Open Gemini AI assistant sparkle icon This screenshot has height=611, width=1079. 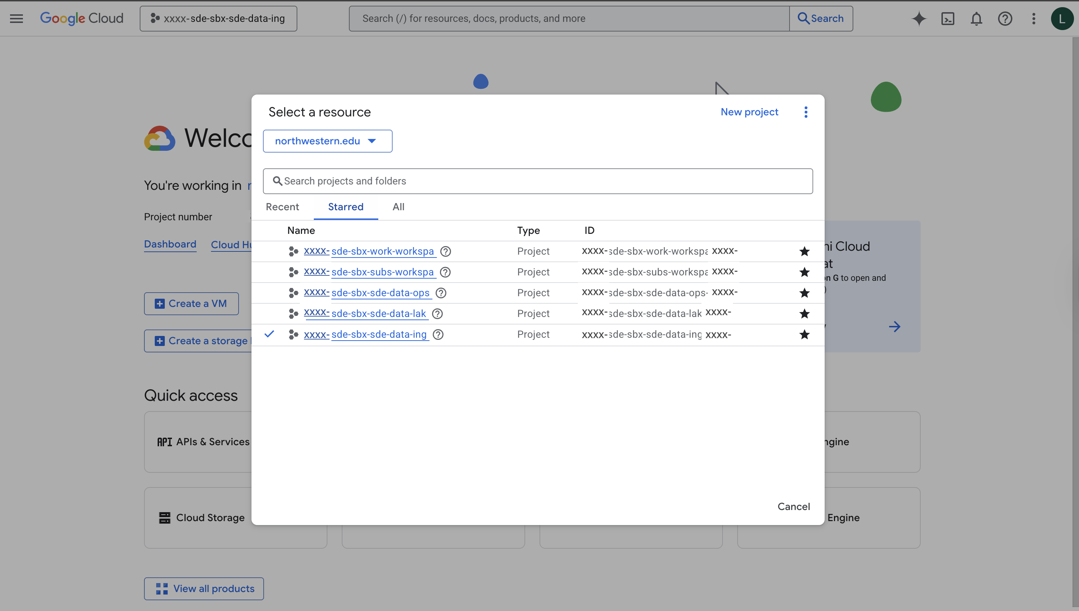(919, 19)
